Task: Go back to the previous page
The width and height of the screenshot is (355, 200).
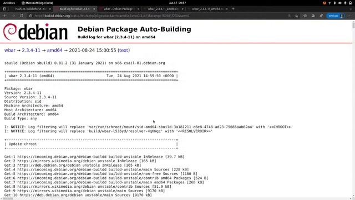Action: click(5, 16)
